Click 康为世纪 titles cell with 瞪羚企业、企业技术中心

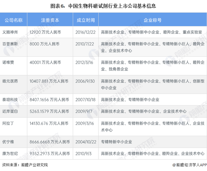[153, 154]
